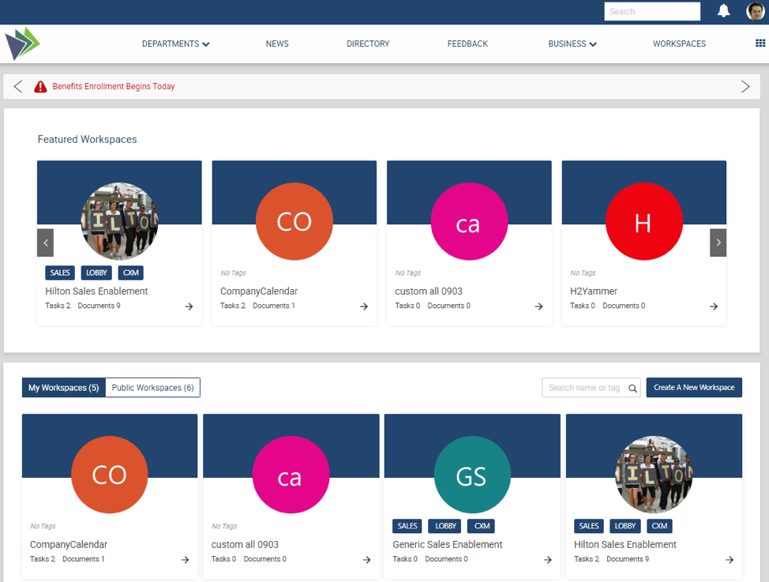Open the user profile avatar menu
The image size is (769, 582).
click(755, 11)
